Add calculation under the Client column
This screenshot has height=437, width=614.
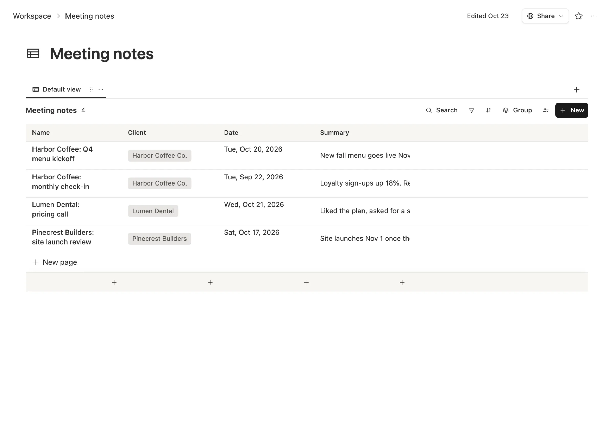210,282
